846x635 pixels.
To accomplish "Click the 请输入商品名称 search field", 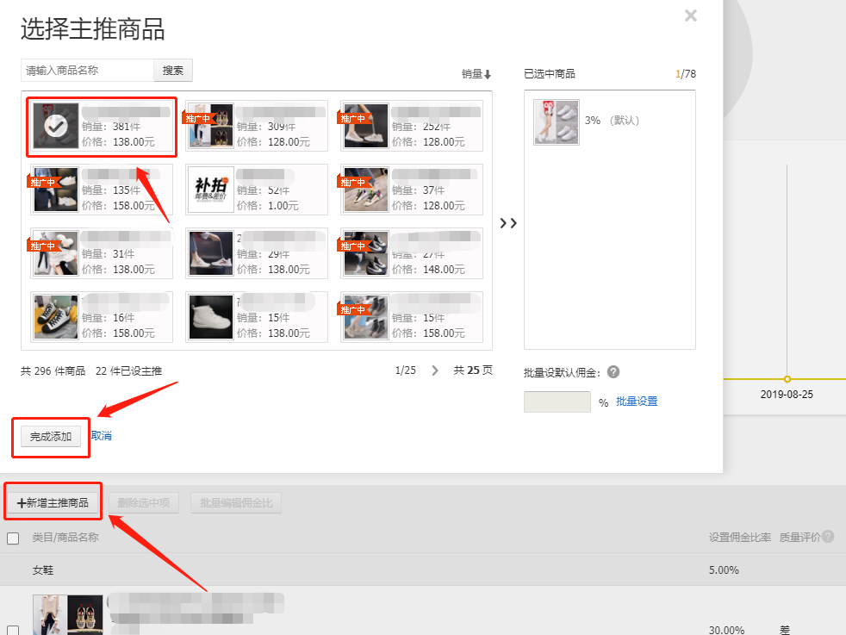I will pos(87,71).
